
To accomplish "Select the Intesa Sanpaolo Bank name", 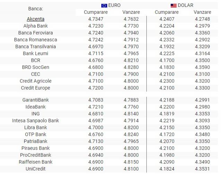I will (36, 120).
